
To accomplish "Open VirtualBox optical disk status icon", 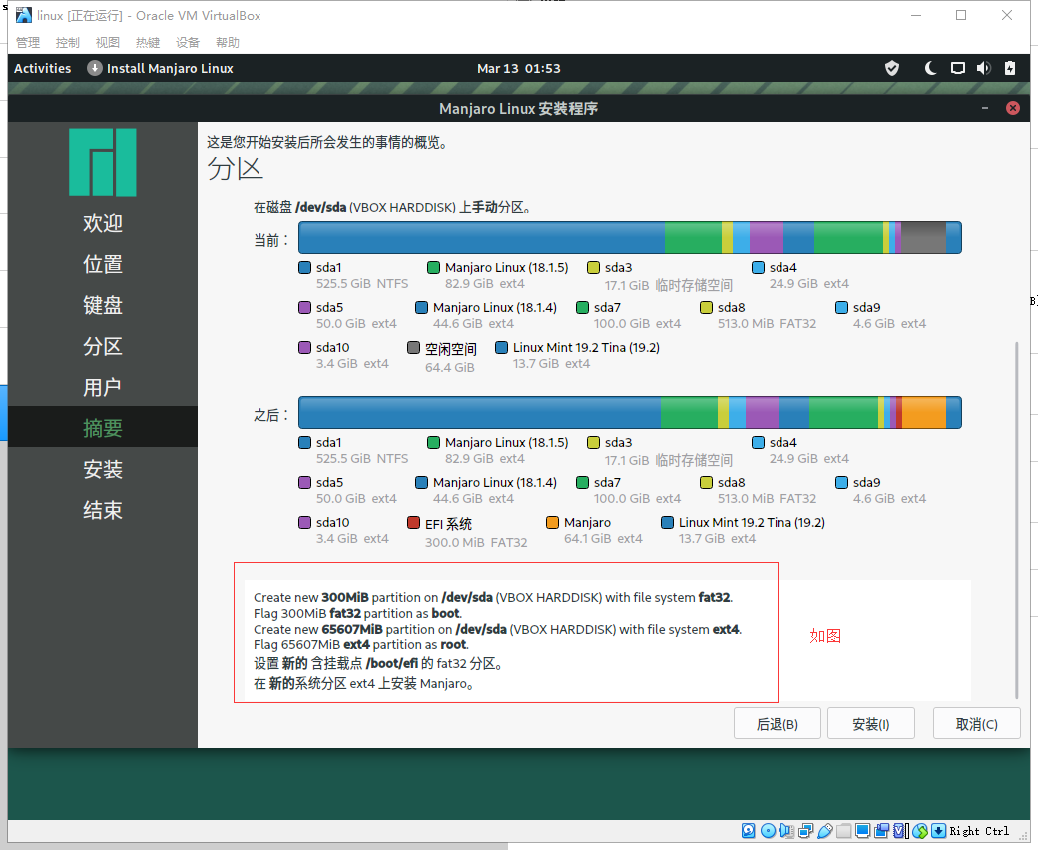I will [x=768, y=831].
